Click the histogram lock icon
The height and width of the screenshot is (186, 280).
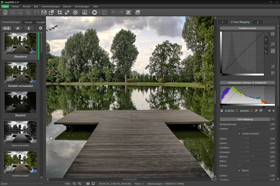[222, 111]
